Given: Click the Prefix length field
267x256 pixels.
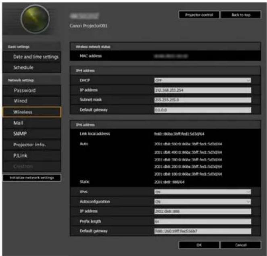Looking at the screenshot, I should coord(202,221).
